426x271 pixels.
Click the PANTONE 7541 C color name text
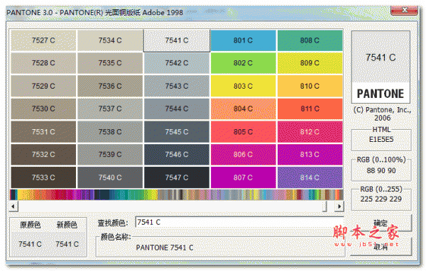165,248
